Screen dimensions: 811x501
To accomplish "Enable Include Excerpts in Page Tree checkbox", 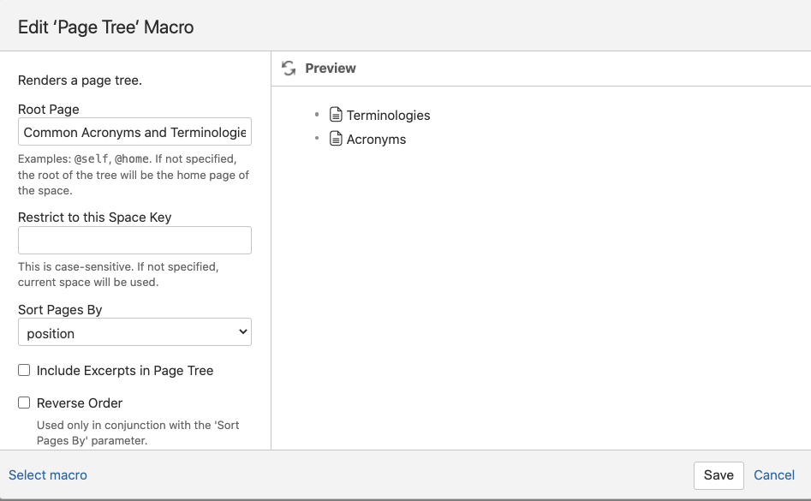I will click(x=24, y=370).
